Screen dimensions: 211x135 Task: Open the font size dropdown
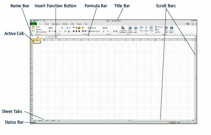(65, 28)
